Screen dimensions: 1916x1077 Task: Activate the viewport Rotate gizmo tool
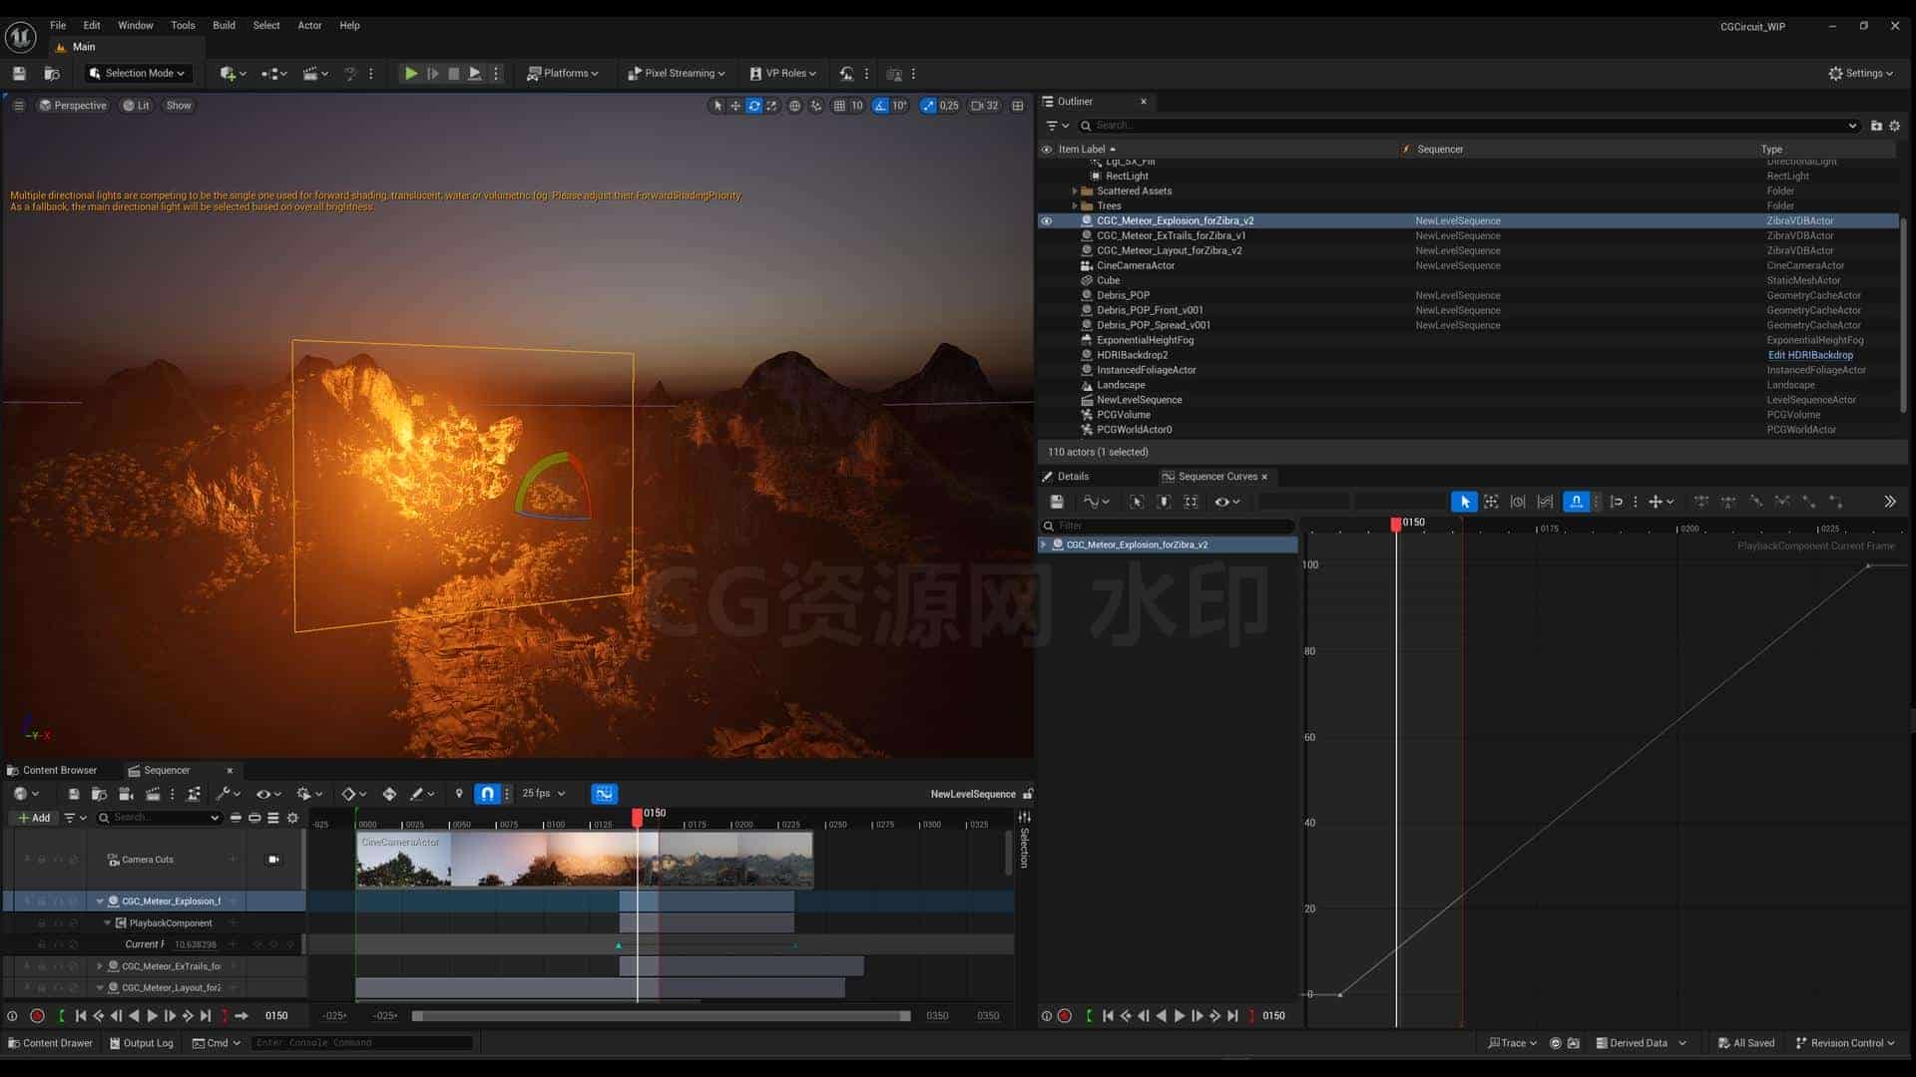click(754, 106)
